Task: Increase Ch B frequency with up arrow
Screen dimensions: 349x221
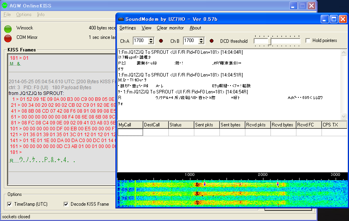Action: (x=201, y=39)
